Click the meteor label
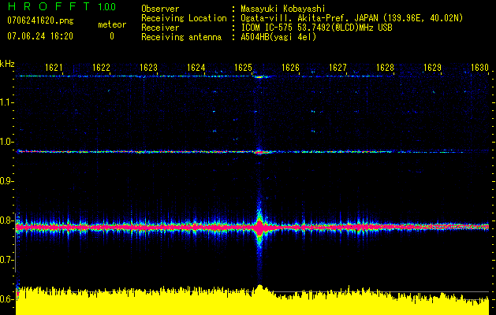The width and height of the screenshot is (496, 315). (x=111, y=25)
